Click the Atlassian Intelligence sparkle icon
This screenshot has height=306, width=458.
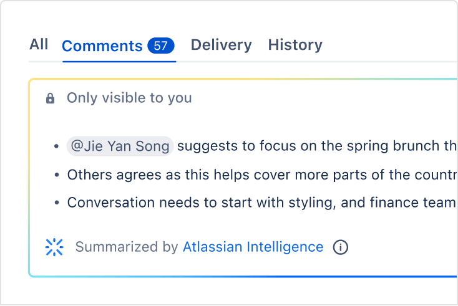point(55,247)
